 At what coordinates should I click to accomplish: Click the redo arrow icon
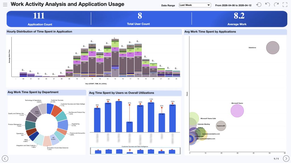[x=276, y=5]
